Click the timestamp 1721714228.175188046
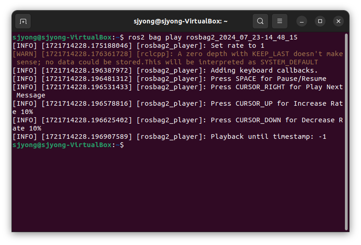 pyautogui.click(x=87, y=46)
